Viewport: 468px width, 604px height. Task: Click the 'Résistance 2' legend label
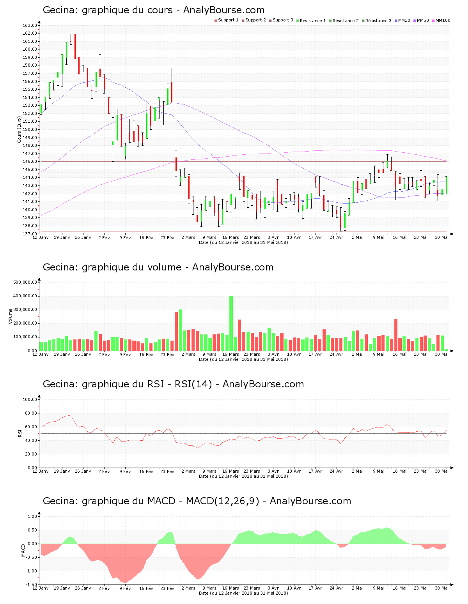(x=346, y=21)
